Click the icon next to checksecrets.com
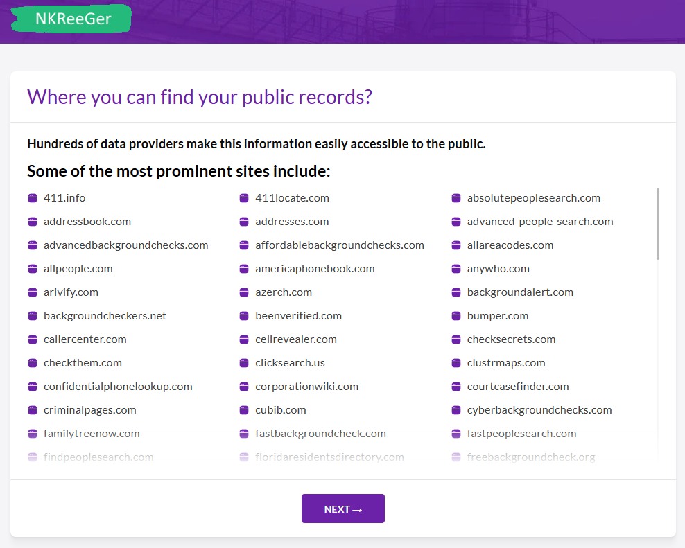This screenshot has width=685, height=548. coord(456,339)
